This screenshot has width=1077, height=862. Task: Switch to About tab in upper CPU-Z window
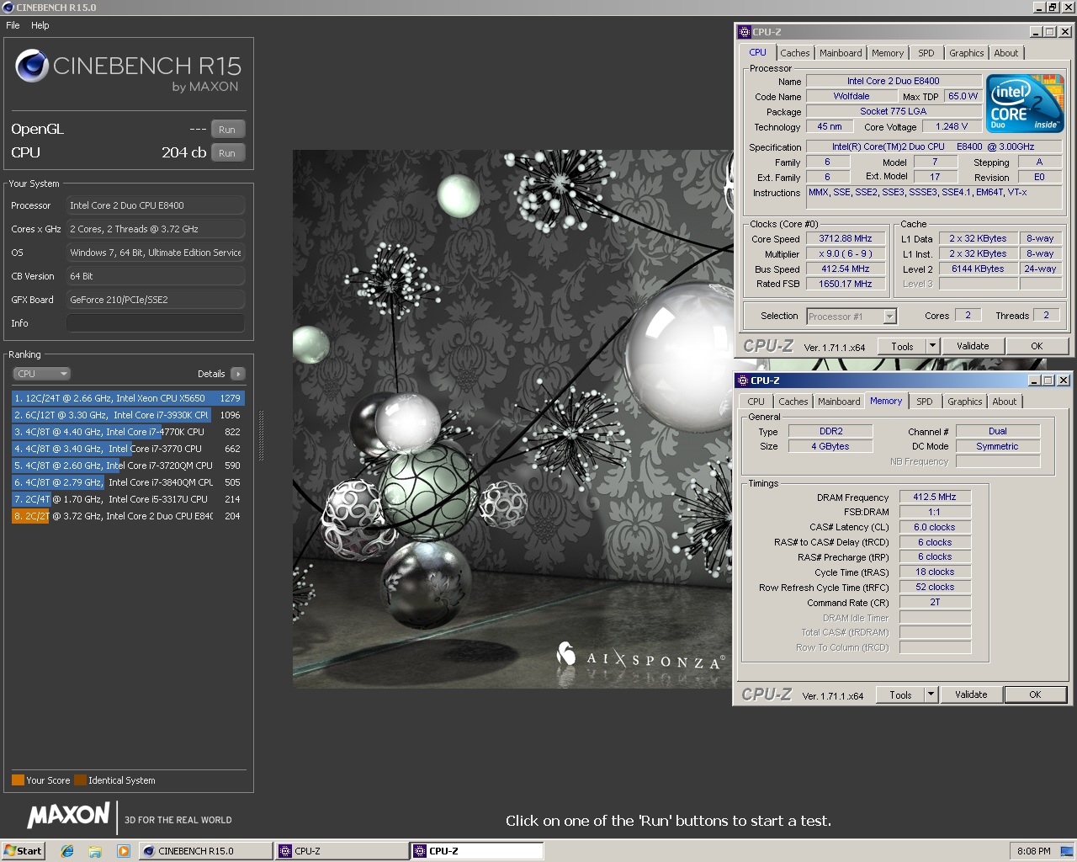click(1006, 53)
